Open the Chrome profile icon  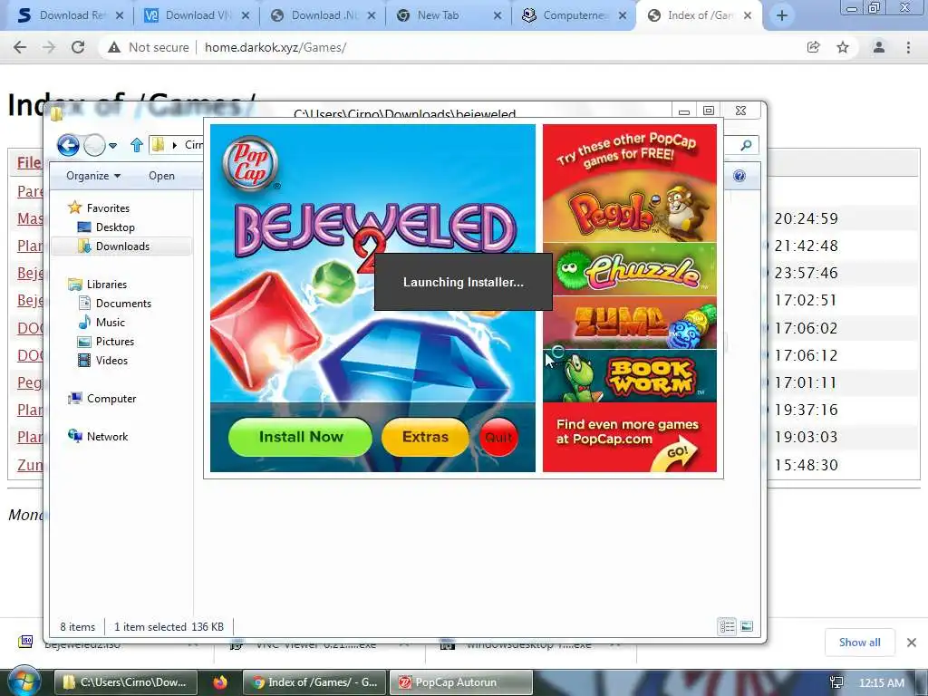click(x=879, y=47)
